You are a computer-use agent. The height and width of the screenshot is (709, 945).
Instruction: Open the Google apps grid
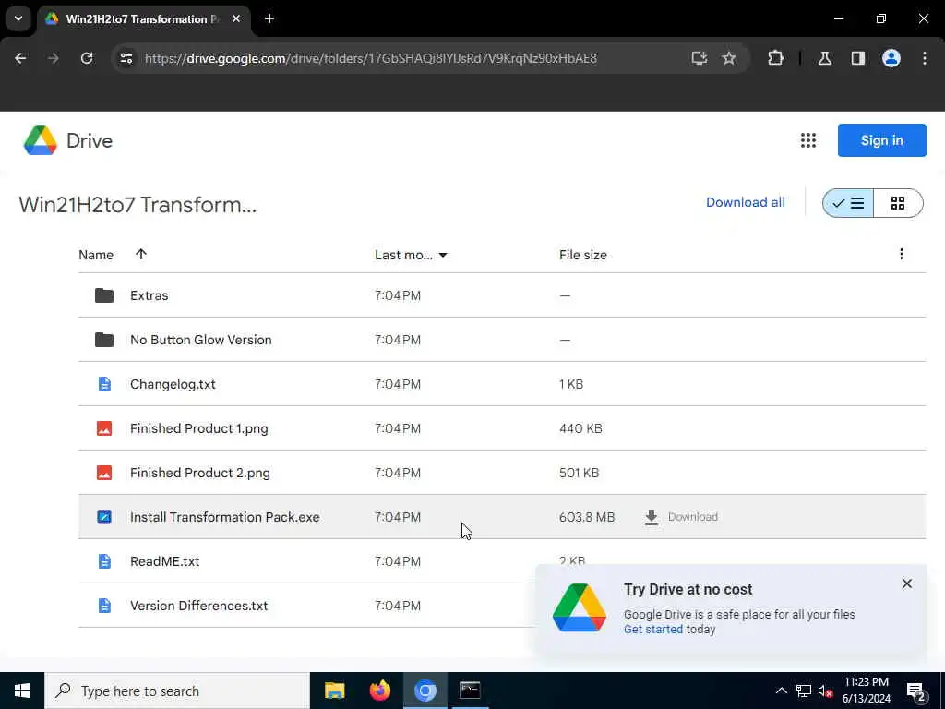coord(807,140)
